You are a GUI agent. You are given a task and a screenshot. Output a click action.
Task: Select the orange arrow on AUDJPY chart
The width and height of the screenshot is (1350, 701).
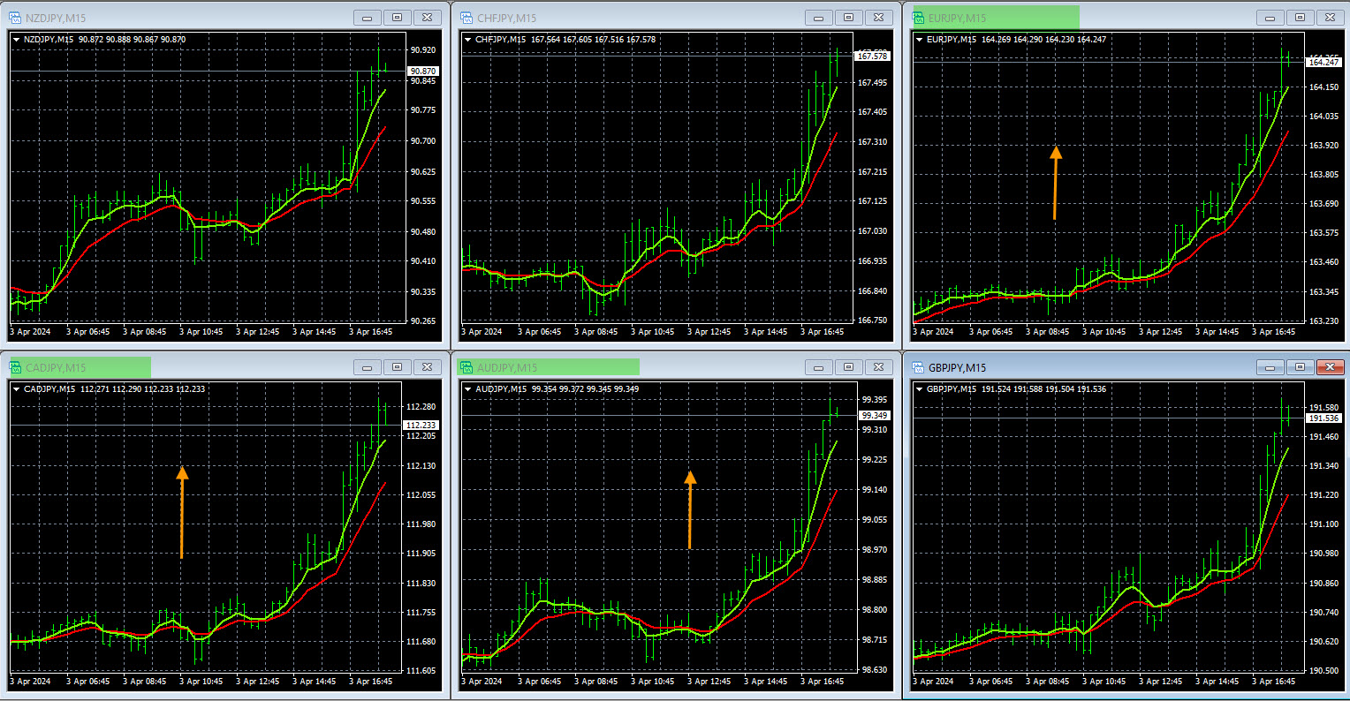coord(690,510)
